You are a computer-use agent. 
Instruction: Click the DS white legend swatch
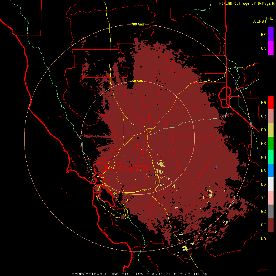pyautogui.click(x=271, y=184)
